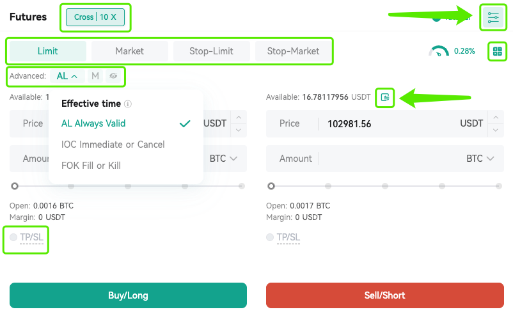Image resolution: width=513 pixels, height=321 pixels.
Task: Click the transfer funds icon beside Available USDT
Action: [385, 97]
